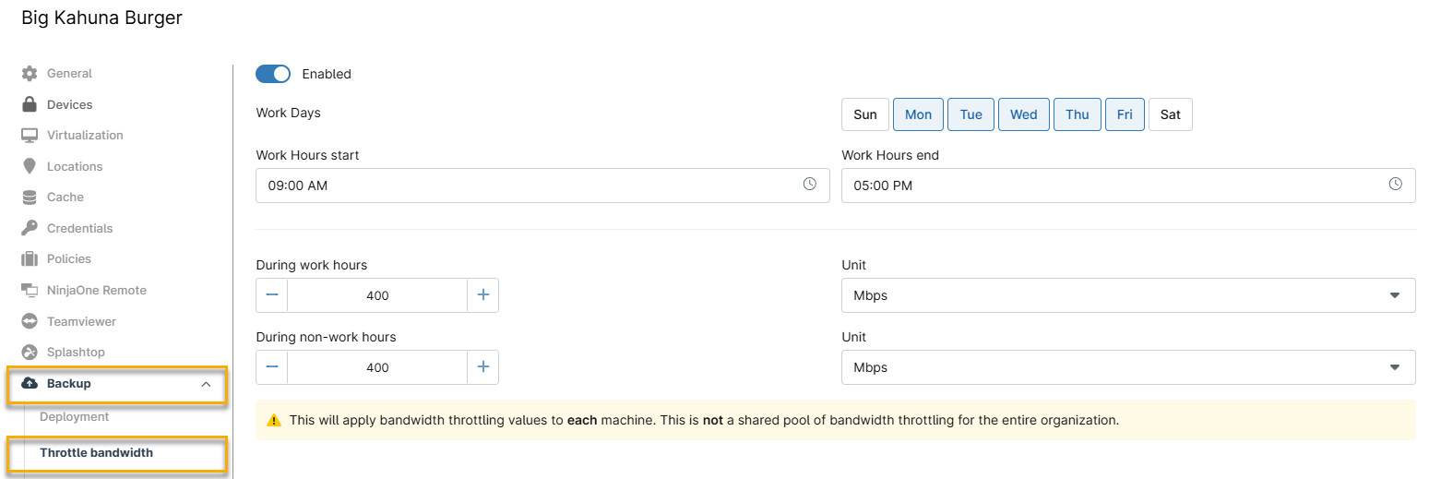Click the General gear icon in sidebar
Viewport: 1429px width, 479px height.
[x=30, y=74]
